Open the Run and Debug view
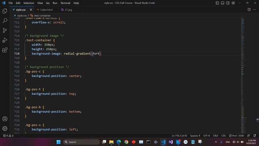The image size is (259, 146). (5, 40)
